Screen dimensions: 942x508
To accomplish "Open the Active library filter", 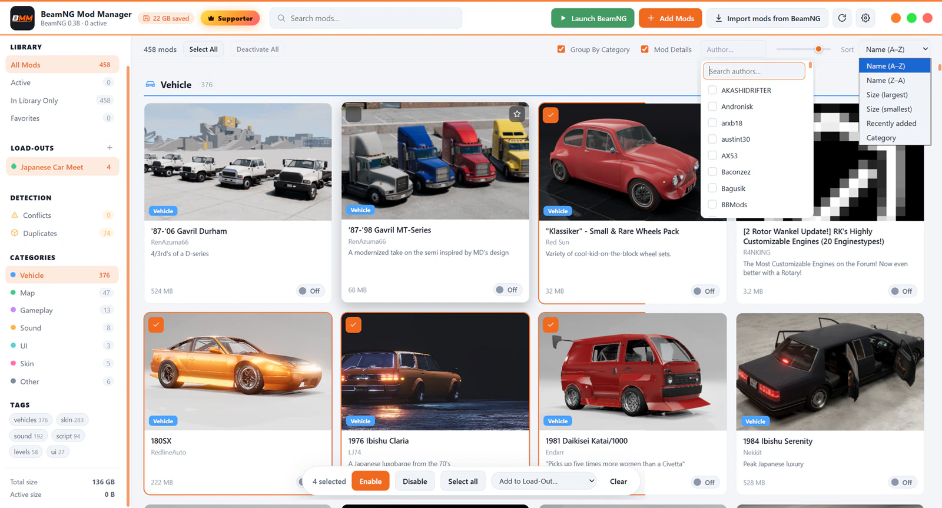I will click(62, 82).
